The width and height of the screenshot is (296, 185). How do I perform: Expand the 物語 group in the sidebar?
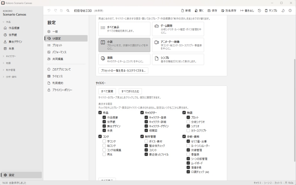pyautogui.click(x=21, y=63)
